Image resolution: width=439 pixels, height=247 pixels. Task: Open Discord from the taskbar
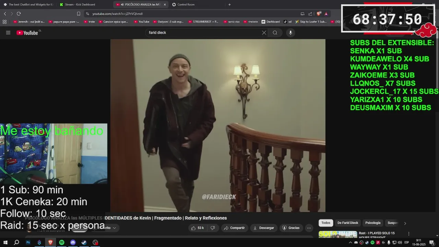pyautogui.click(x=73, y=242)
